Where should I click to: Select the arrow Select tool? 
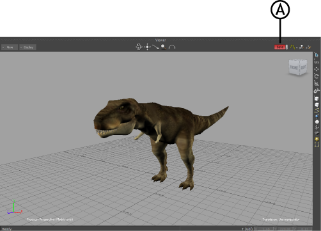point(317,55)
